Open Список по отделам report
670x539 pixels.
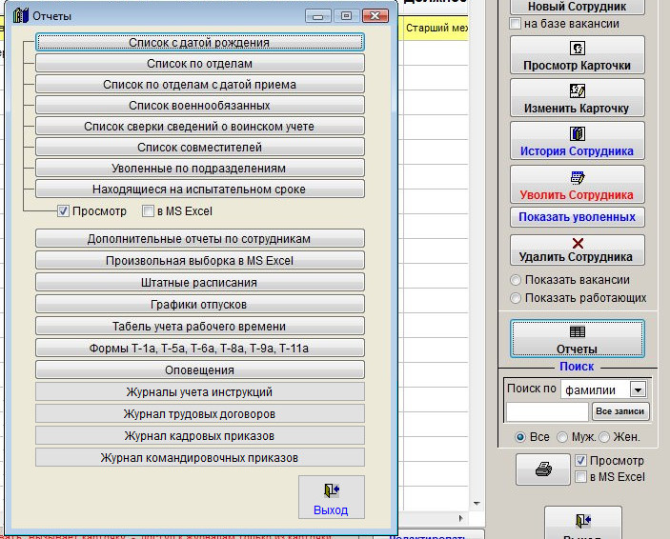click(x=199, y=63)
